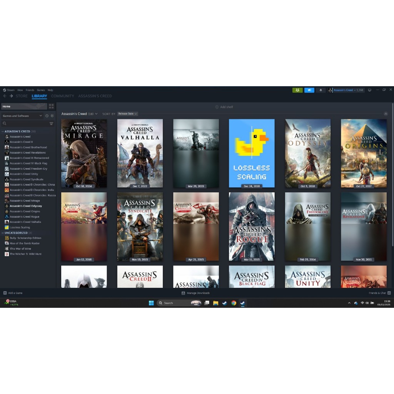Click the recent activity clock icon
Viewport: 394px width, 394px height.
47,116
